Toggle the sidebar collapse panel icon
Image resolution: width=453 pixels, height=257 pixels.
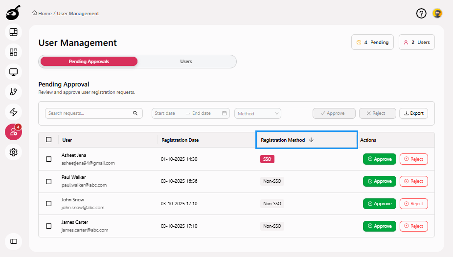[14, 241]
